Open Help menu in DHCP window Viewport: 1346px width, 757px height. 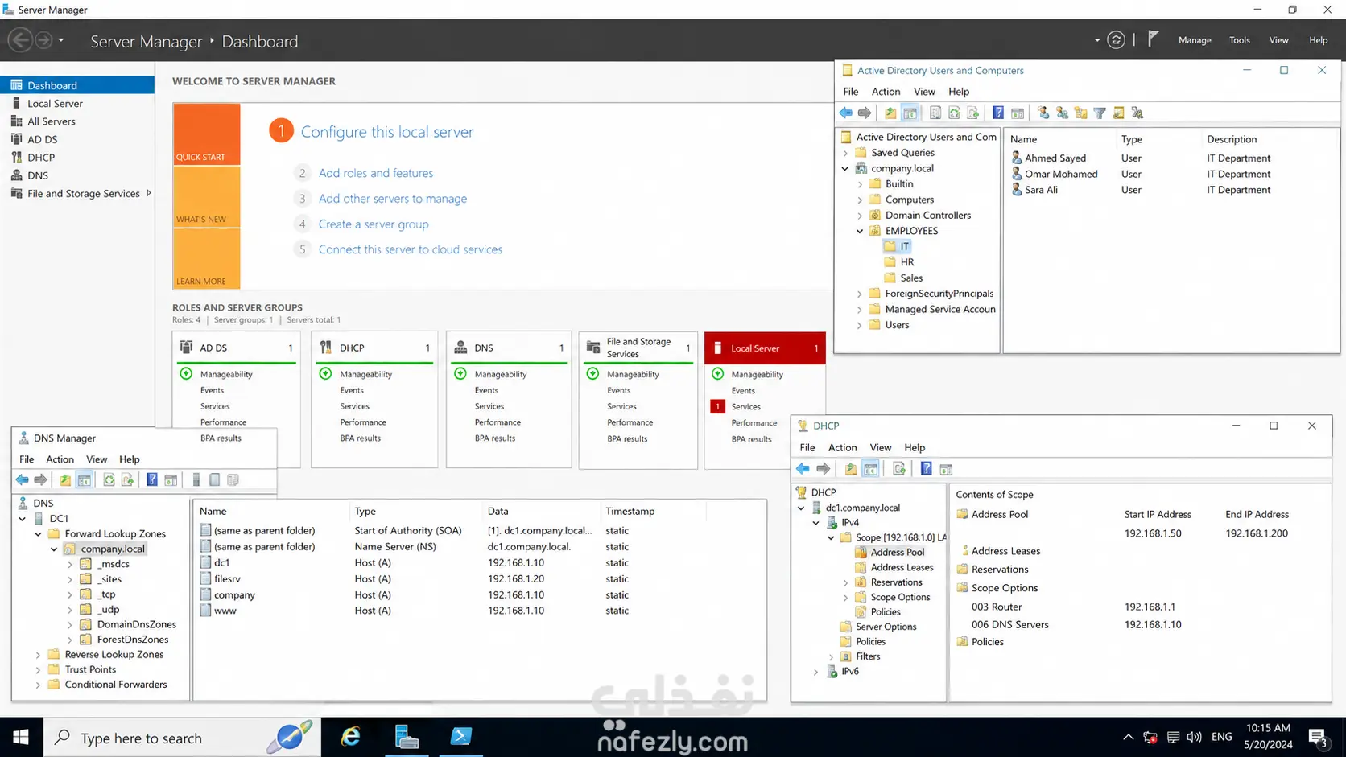point(915,448)
